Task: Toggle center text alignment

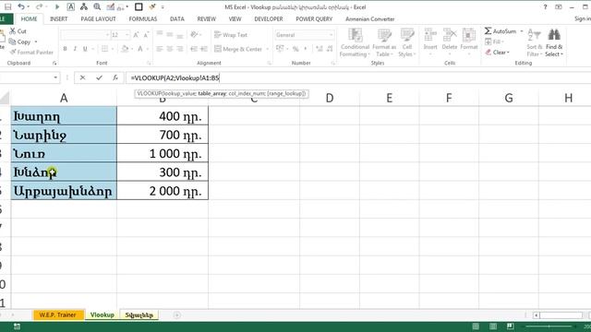Action: (170, 49)
